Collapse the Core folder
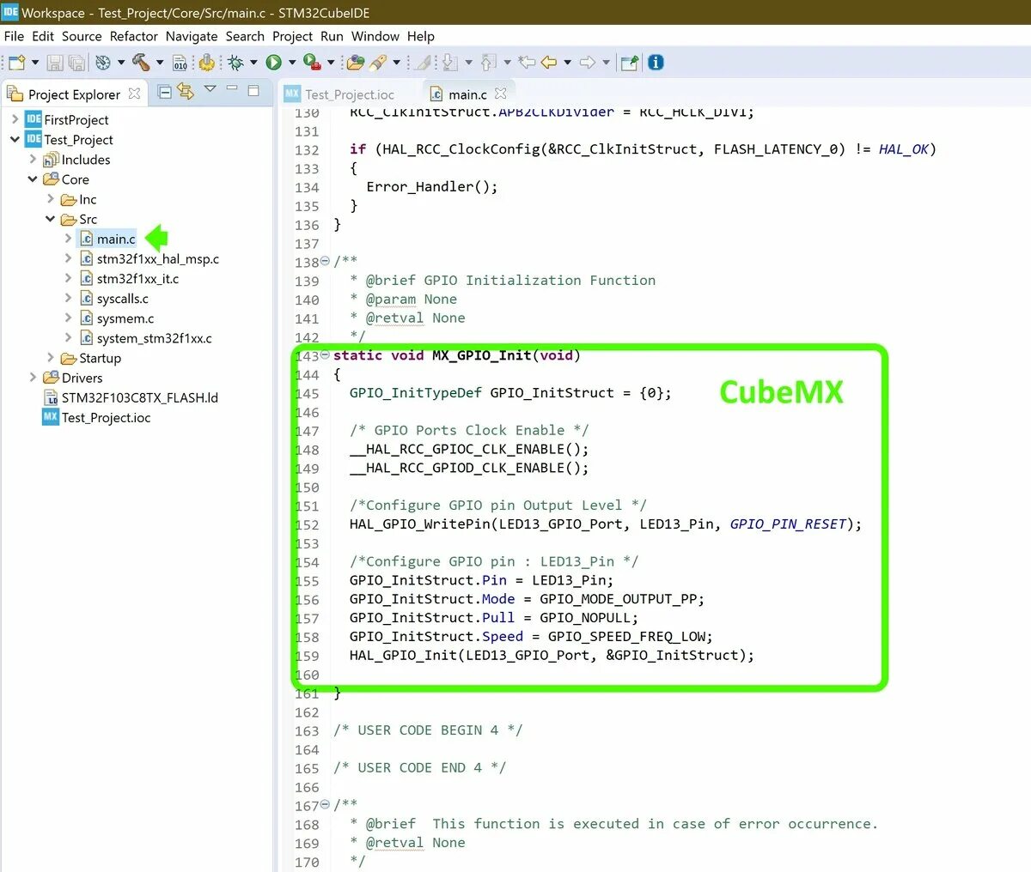The height and width of the screenshot is (872, 1031). [33, 179]
